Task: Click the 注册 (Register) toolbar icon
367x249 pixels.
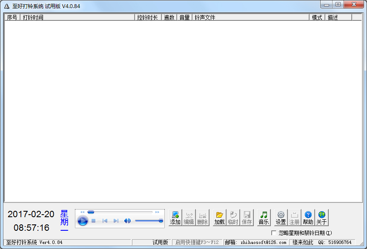Action: (x=295, y=218)
